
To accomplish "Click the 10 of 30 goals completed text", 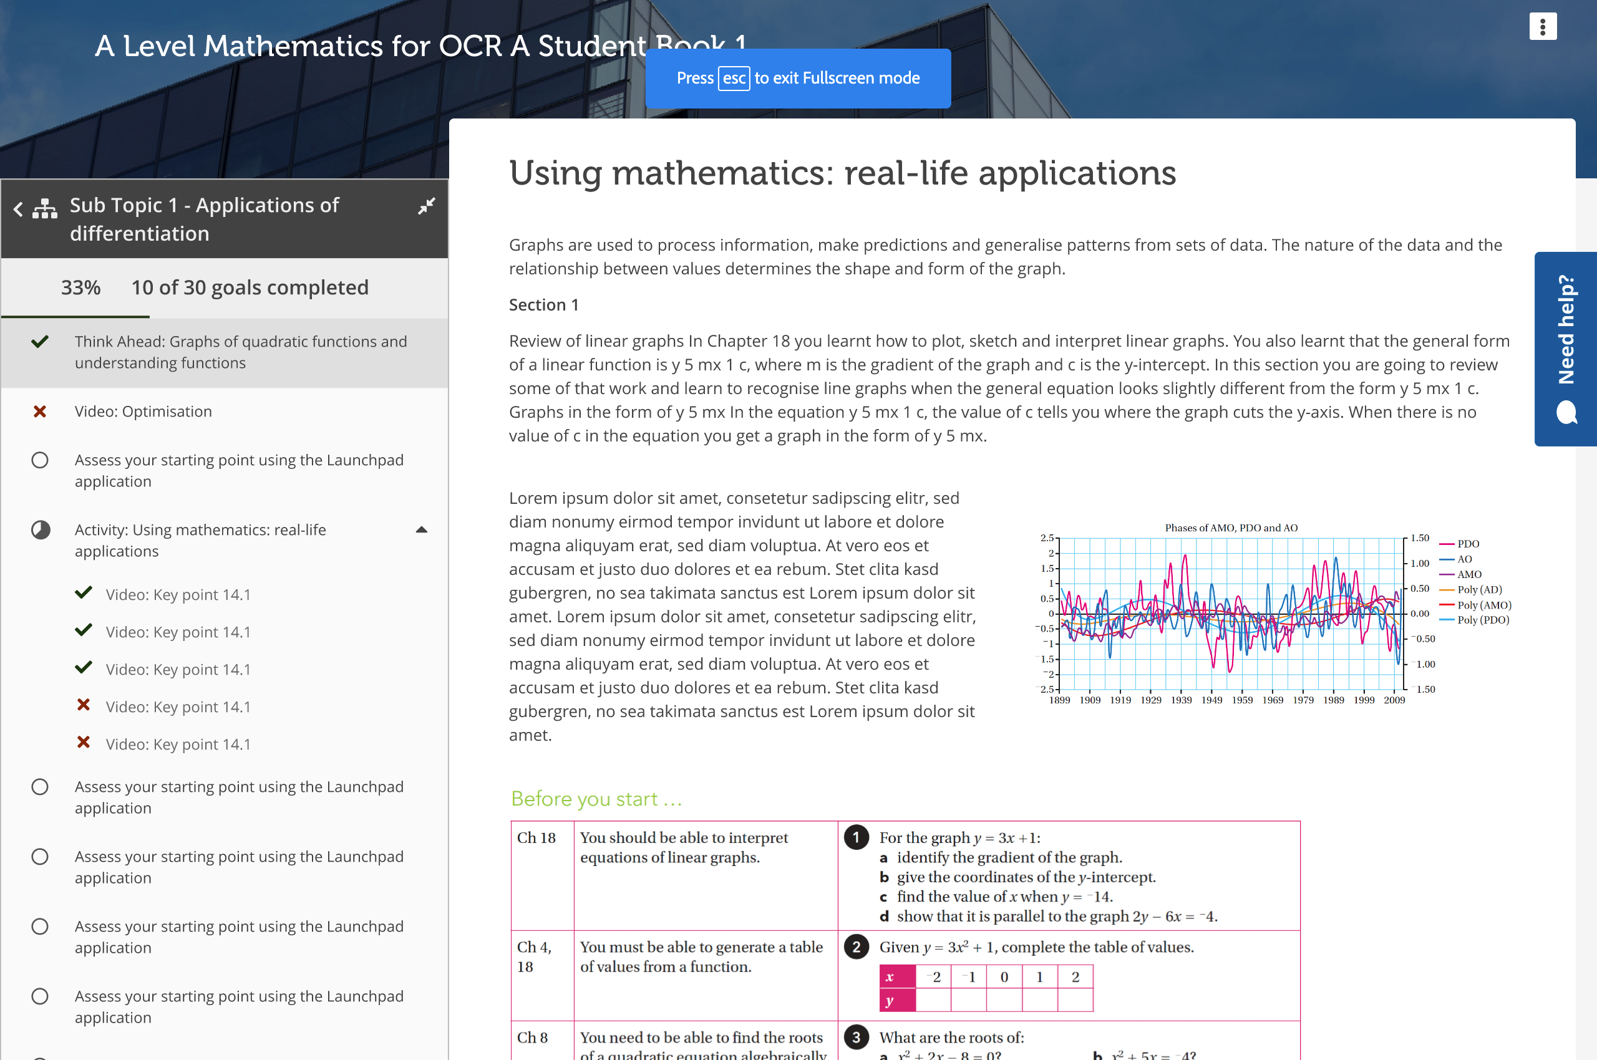I will coord(250,287).
